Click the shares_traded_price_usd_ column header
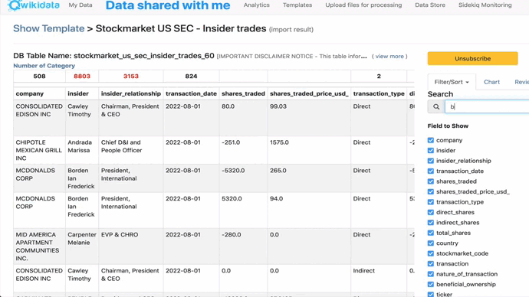The width and height of the screenshot is (529, 297). pos(309,93)
